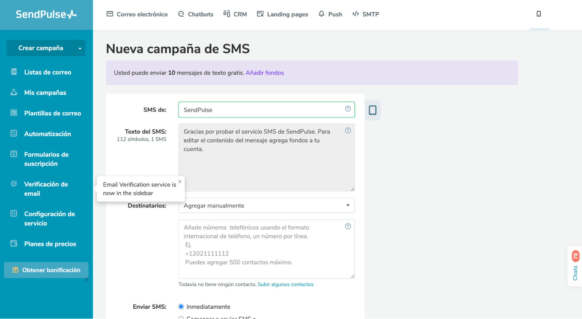Image resolution: width=582 pixels, height=319 pixels.
Task: Click the help icon in phone numbers box
Action: pyautogui.click(x=348, y=226)
